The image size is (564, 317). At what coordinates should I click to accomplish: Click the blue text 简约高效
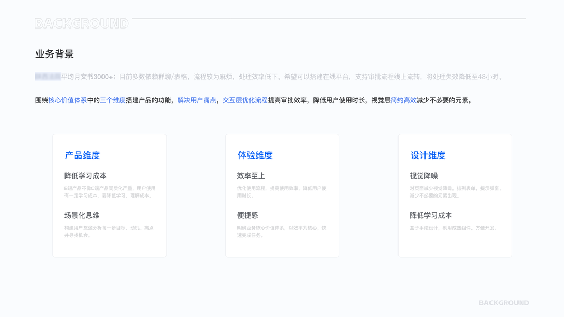pyautogui.click(x=404, y=100)
